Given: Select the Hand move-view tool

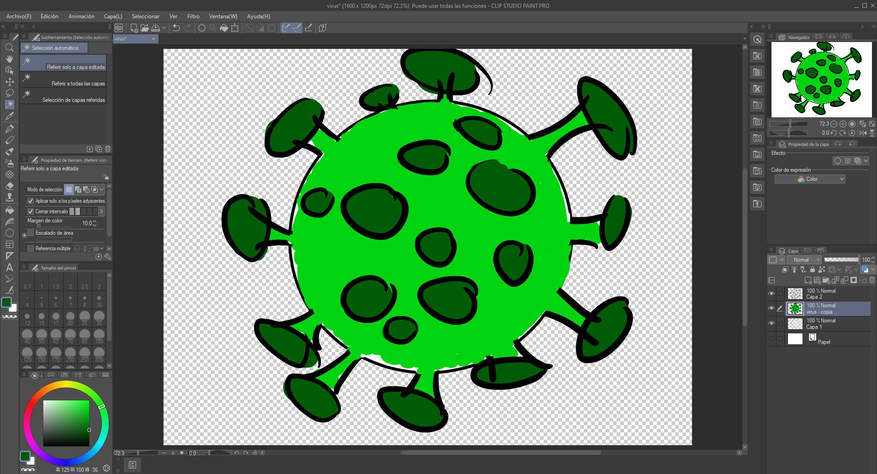Looking at the screenshot, I should coord(9,59).
